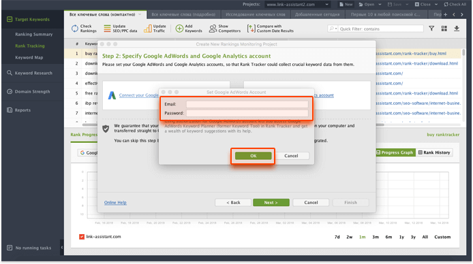Screen dimensions: 473x264
Task: Click the Update Traffic chart icon
Action: (x=147, y=29)
